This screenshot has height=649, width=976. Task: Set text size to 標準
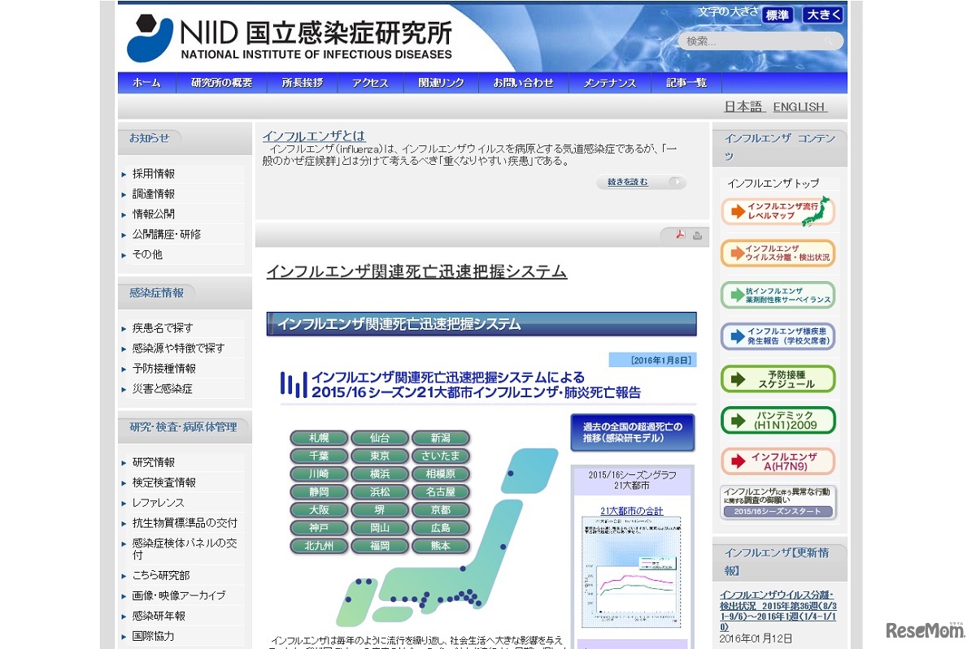click(778, 15)
